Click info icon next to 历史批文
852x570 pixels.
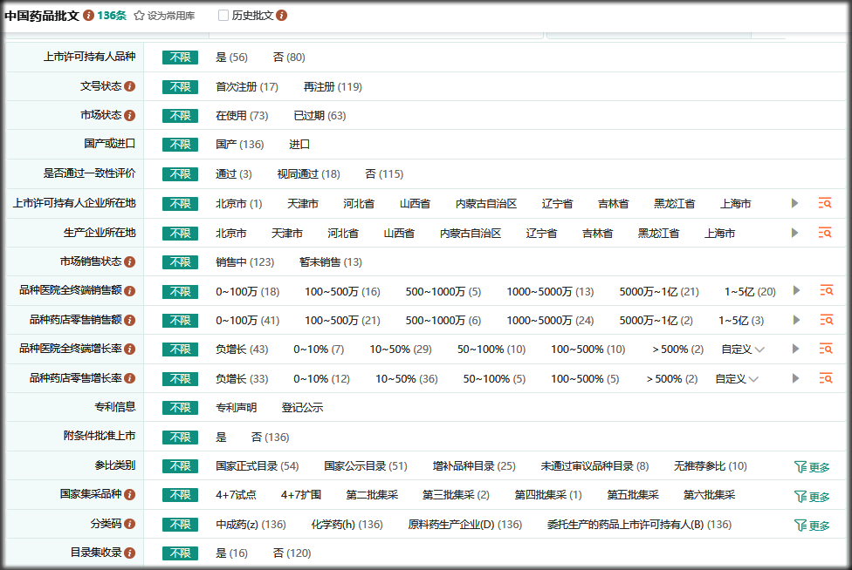(x=281, y=16)
